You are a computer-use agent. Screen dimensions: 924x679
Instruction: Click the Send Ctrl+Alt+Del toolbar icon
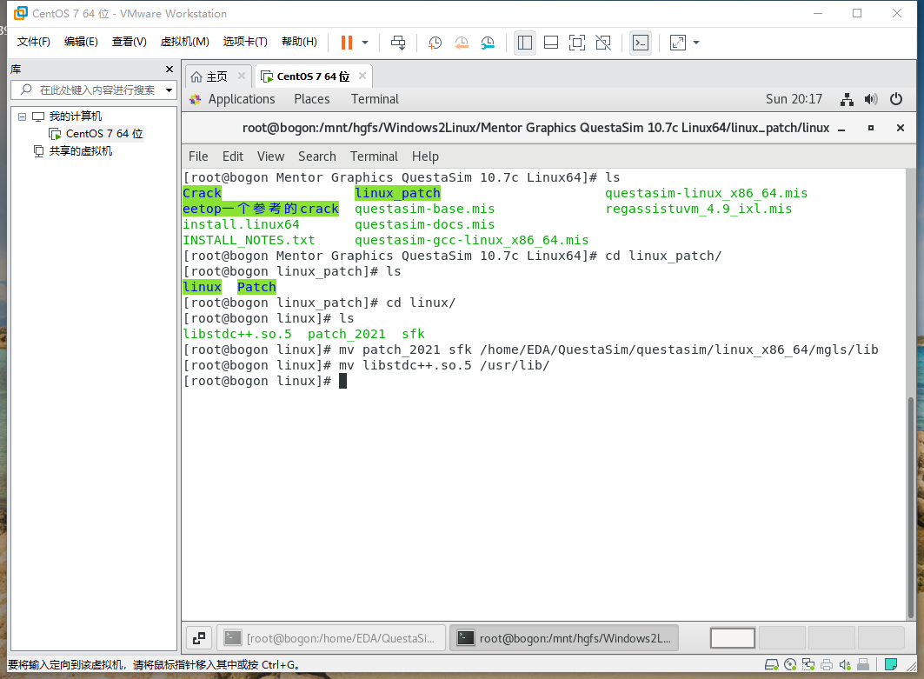(398, 43)
